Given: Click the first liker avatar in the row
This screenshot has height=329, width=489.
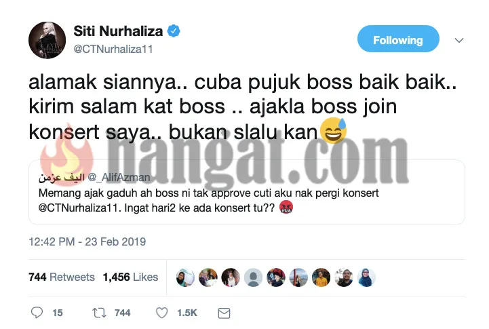Looking at the screenshot, I should click(x=185, y=277).
